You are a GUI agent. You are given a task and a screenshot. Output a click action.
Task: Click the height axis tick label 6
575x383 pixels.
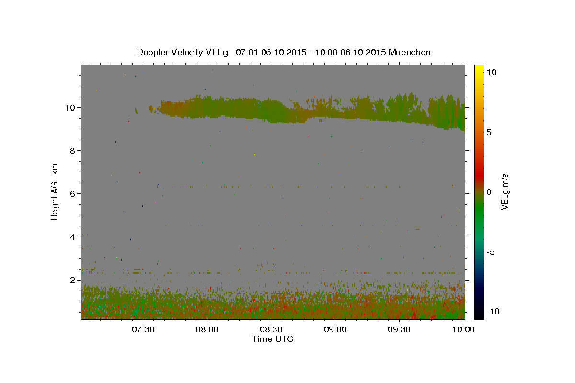coord(74,194)
